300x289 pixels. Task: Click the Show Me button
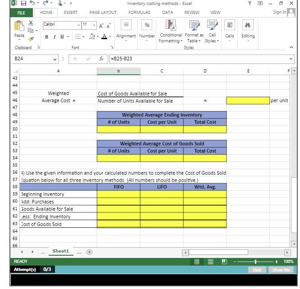click(281, 270)
